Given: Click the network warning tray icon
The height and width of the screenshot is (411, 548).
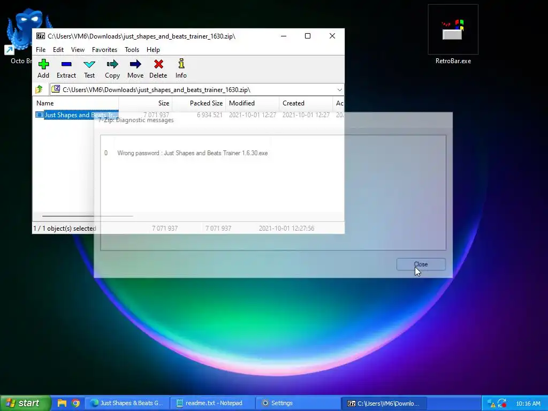Looking at the screenshot, I should point(491,404).
